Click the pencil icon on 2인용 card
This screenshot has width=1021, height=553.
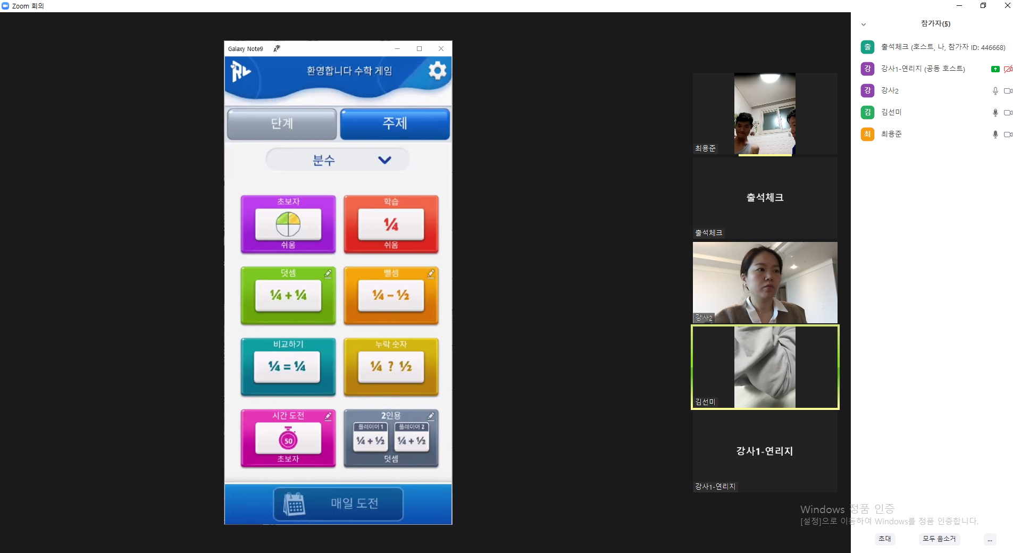point(431,416)
